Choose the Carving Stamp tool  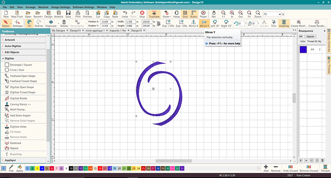point(20,104)
